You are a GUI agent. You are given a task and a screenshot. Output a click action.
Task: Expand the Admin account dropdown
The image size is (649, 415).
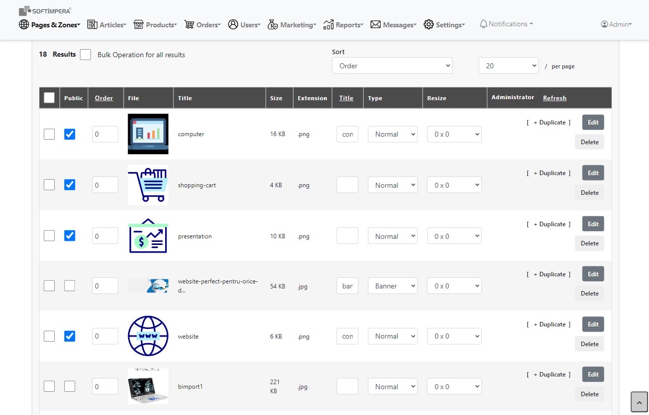(x=617, y=24)
